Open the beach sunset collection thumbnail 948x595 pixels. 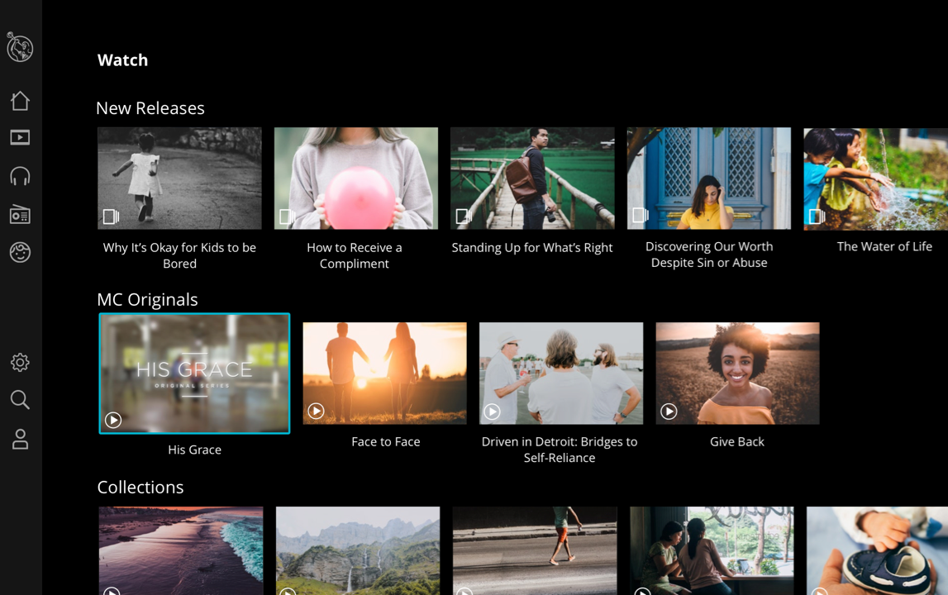point(181,551)
